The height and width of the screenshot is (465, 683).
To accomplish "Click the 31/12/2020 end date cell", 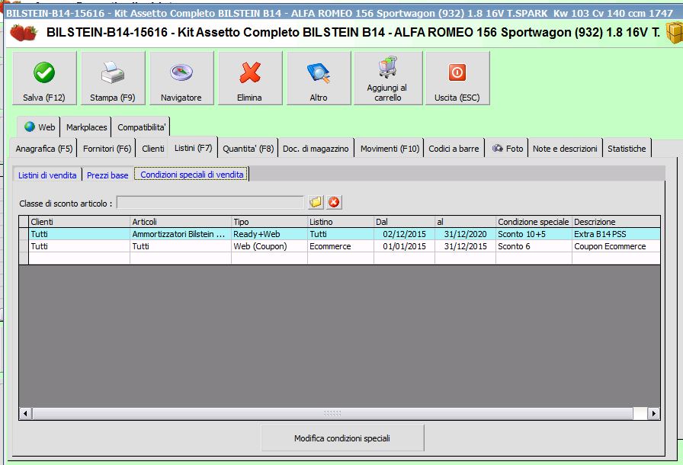I will pos(465,234).
